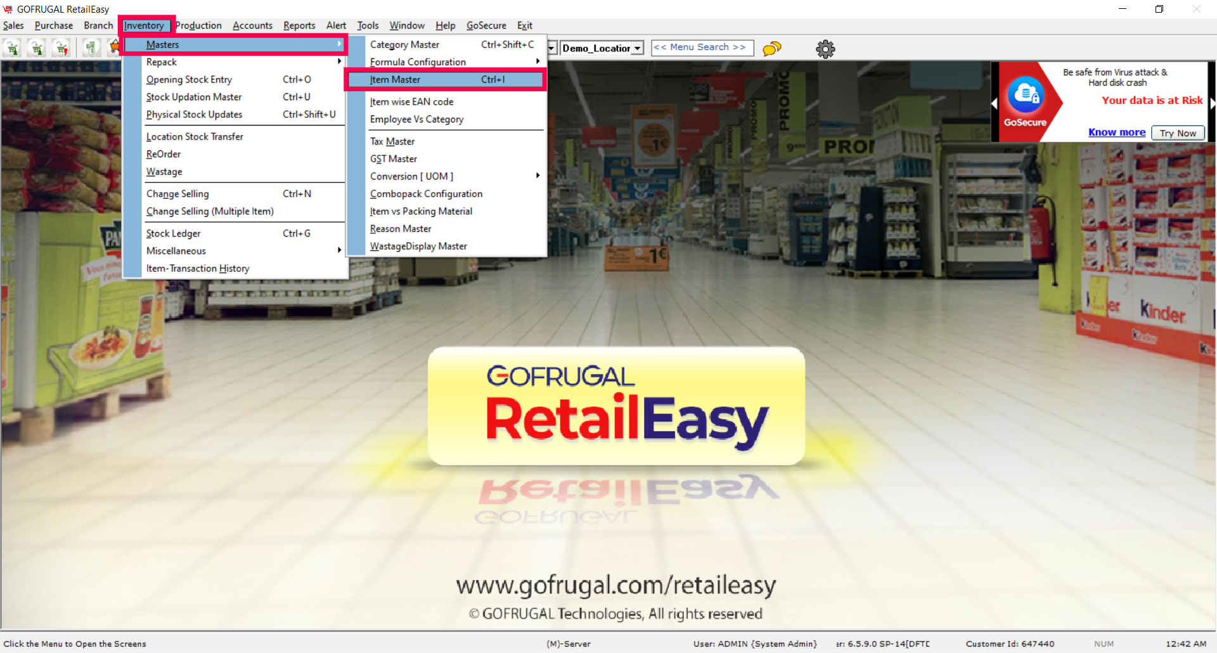The width and height of the screenshot is (1217, 653).
Task: Click the shopping cart icon with red marker
Action: (x=61, y=48)
